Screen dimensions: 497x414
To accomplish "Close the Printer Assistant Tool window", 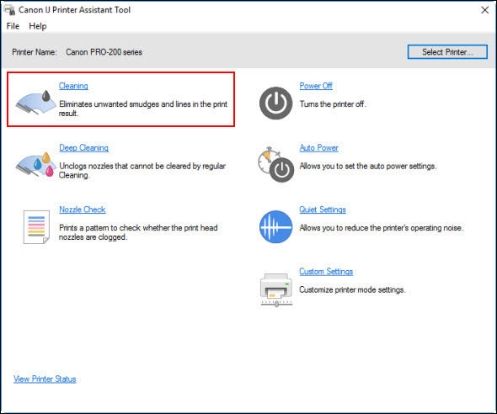I will (x=484, y=10).
